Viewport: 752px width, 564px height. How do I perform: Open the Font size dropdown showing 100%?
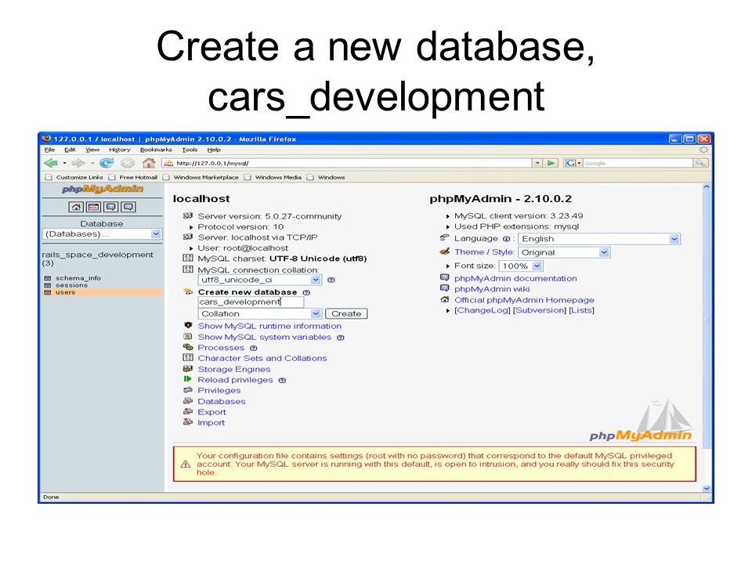pyautogui.click(x=521, y=266)
